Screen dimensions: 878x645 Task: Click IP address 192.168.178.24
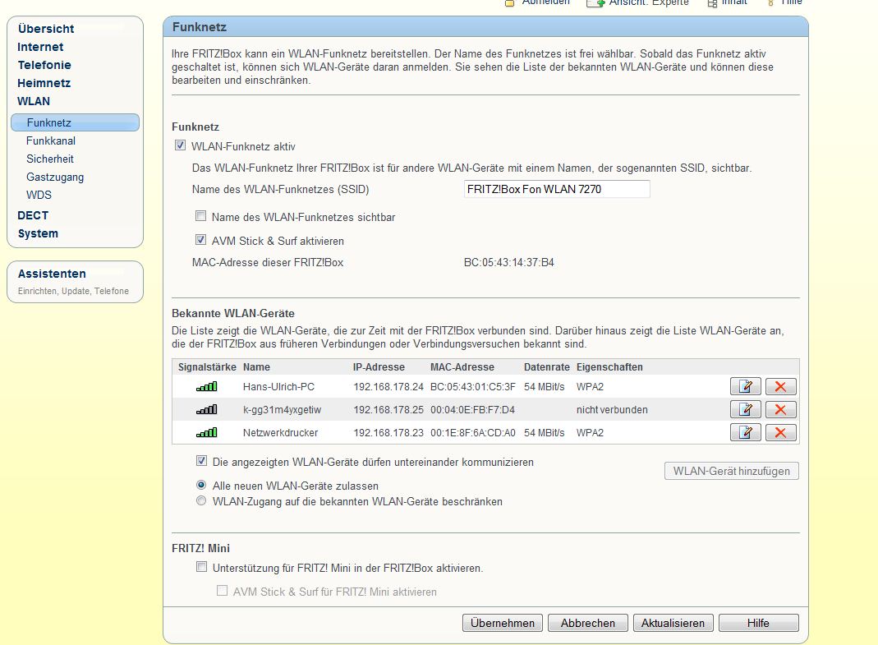(388, 387)
